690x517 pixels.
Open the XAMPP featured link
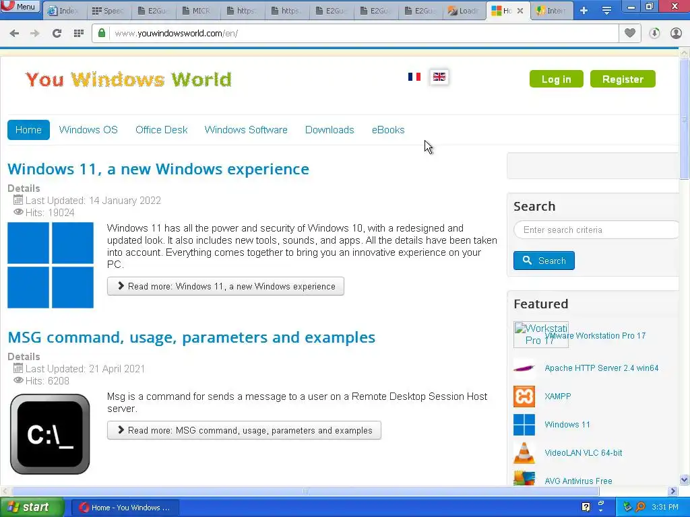click(558, 396)
